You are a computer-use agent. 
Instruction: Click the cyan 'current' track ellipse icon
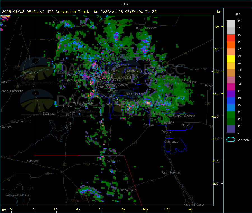[x=231, y=139]
